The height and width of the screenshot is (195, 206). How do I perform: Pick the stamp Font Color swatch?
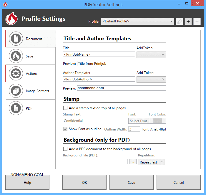(157, 121)
